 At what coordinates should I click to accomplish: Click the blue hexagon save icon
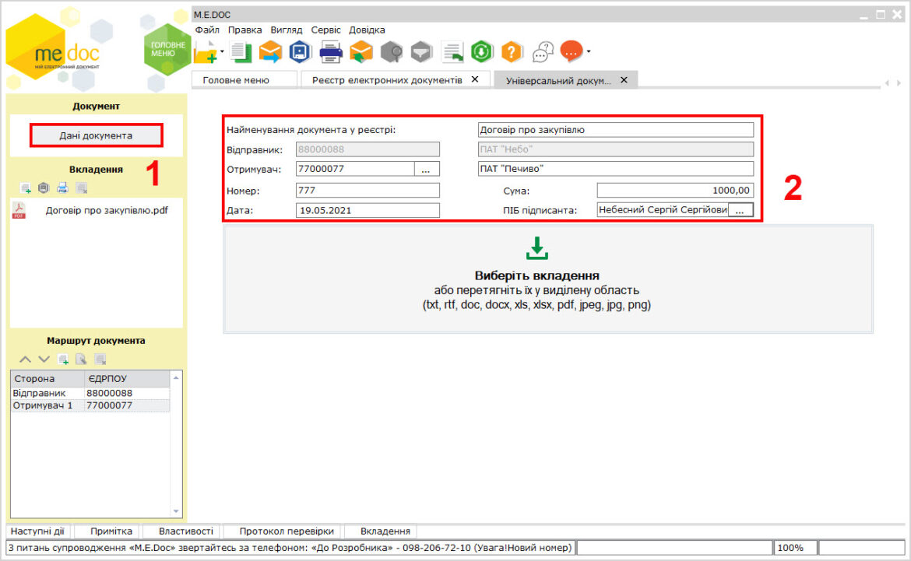[301, 52]
